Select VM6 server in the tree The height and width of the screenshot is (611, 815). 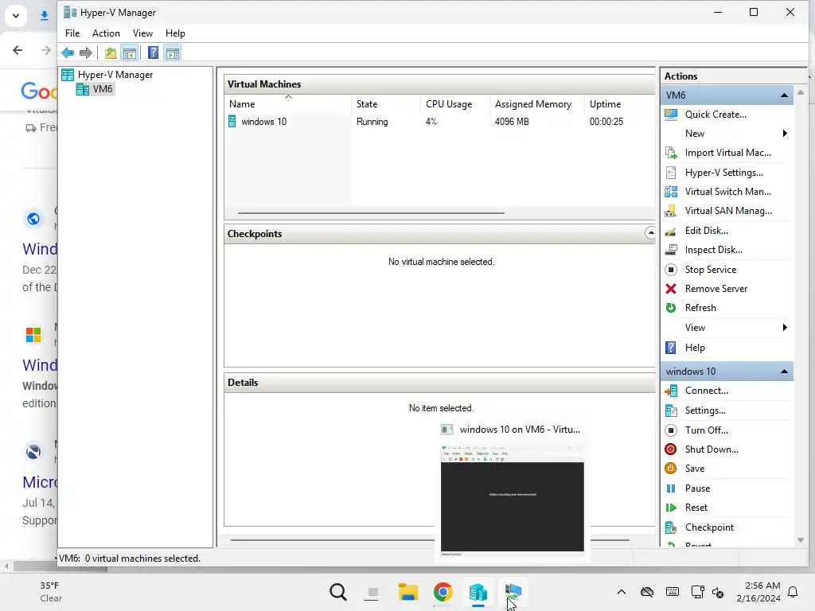coord(95,89)
